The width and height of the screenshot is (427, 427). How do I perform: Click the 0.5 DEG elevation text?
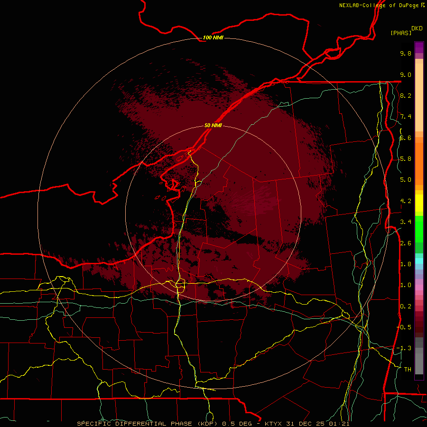pyautogui.click(x=236, y=424)
